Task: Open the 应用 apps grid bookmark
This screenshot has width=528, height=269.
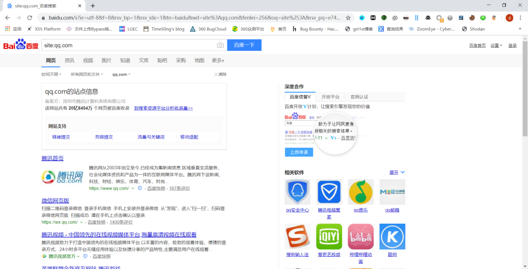Action: pos(13,29)
